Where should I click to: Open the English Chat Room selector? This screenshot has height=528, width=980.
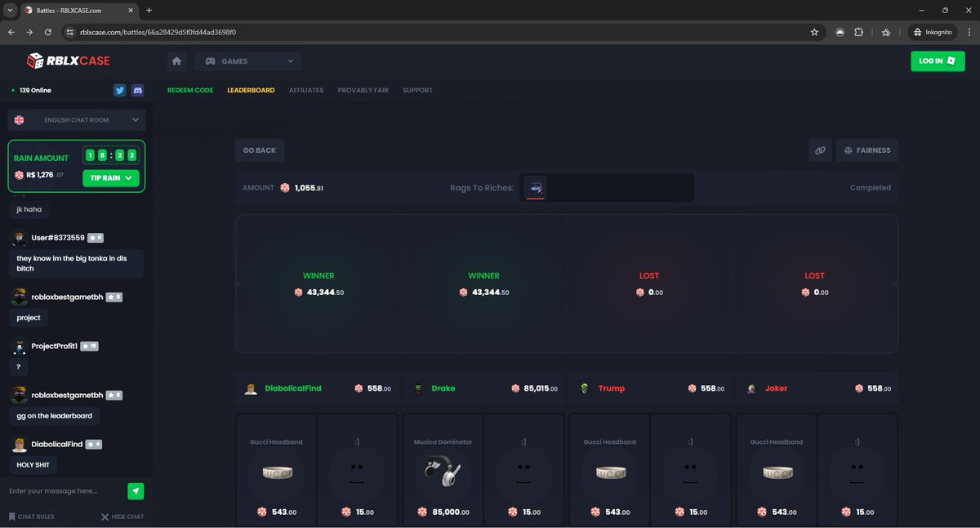click(x=76, y=119)
